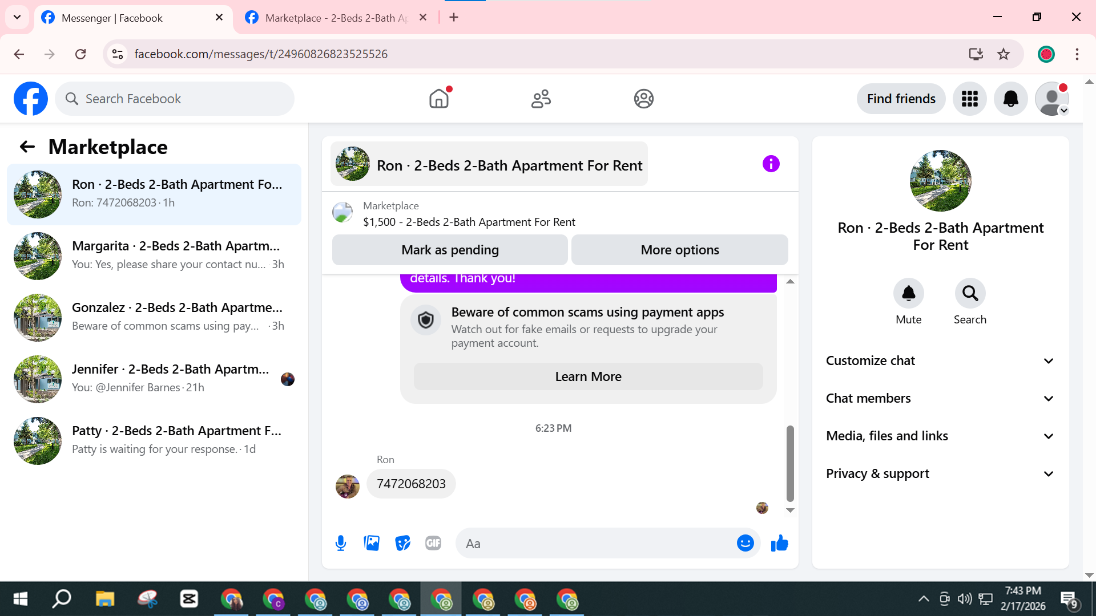Mute this conversation

tap(908, 293)
